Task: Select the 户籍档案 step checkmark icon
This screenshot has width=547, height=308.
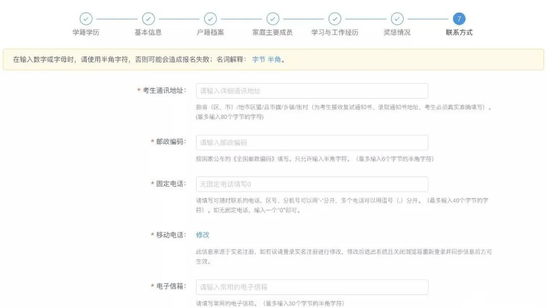Action: pos(211,19)
